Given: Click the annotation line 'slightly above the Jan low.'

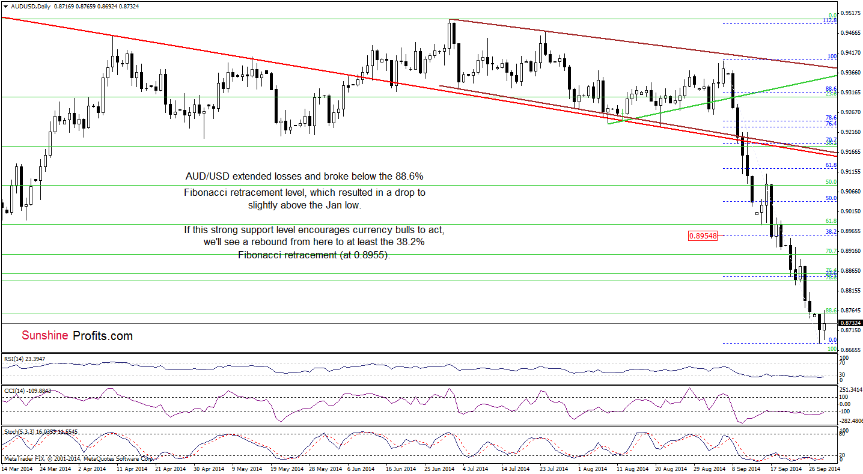Looking at the screenshot, I should coord(303,205).
